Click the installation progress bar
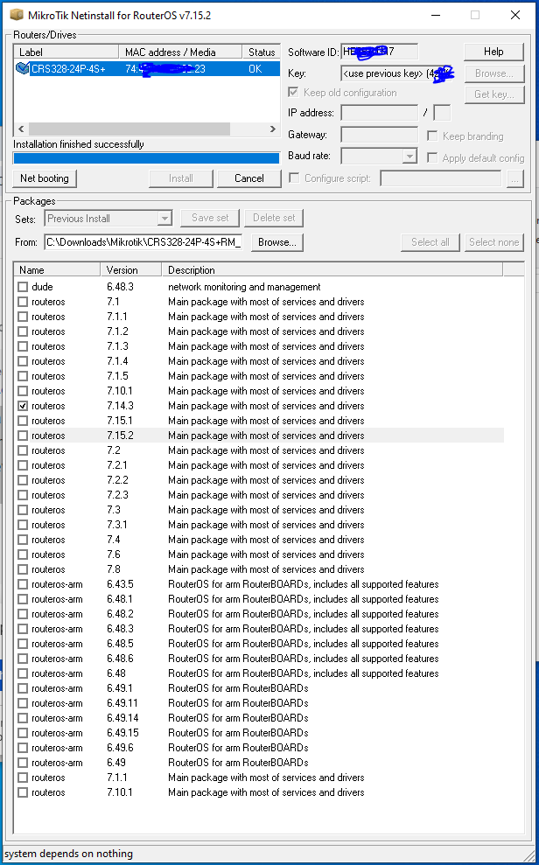Viewport: 539px width, 865px height. pos(146,158)
